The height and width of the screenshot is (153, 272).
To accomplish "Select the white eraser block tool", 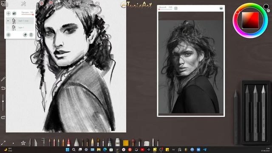I will [x=147, y=143].
